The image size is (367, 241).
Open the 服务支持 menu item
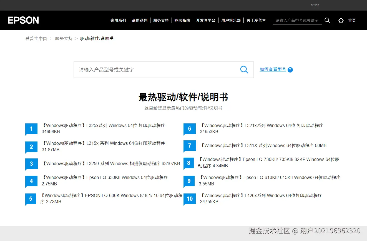pyautogui.click(x=161, y=20)
